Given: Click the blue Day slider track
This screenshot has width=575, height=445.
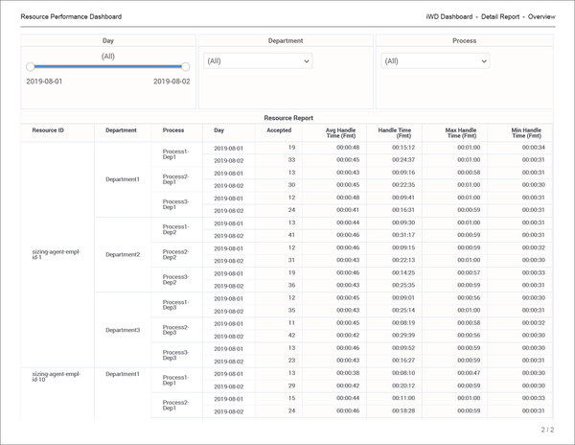Looking at the screenshot, I should pos(108,67).
